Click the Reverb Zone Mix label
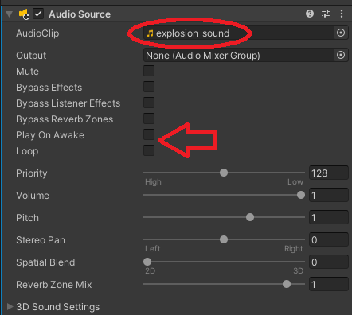 pyautogui.click(x=54, y=285)
